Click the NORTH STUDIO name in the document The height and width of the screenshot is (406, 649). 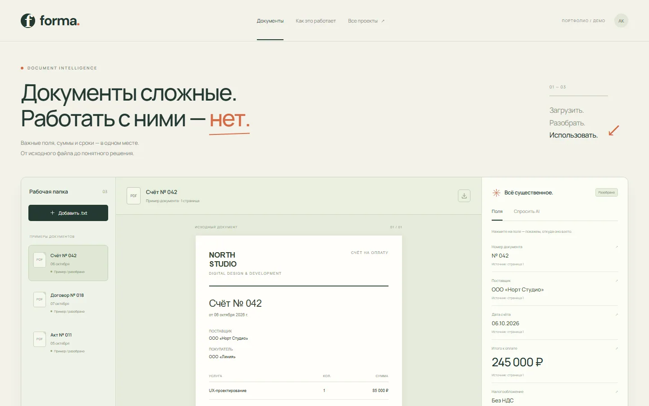coord(223,259)
